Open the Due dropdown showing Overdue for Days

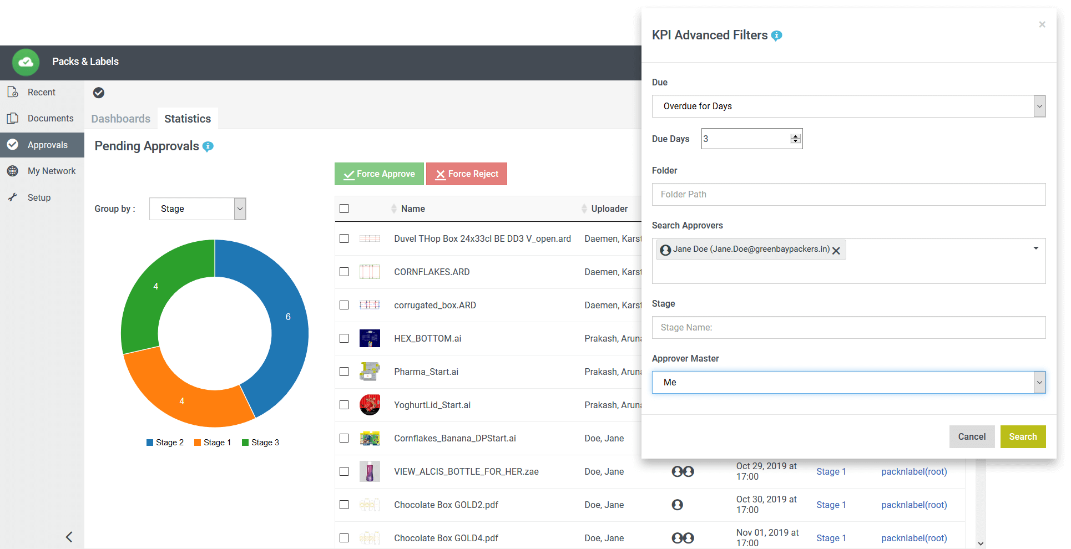848,106
